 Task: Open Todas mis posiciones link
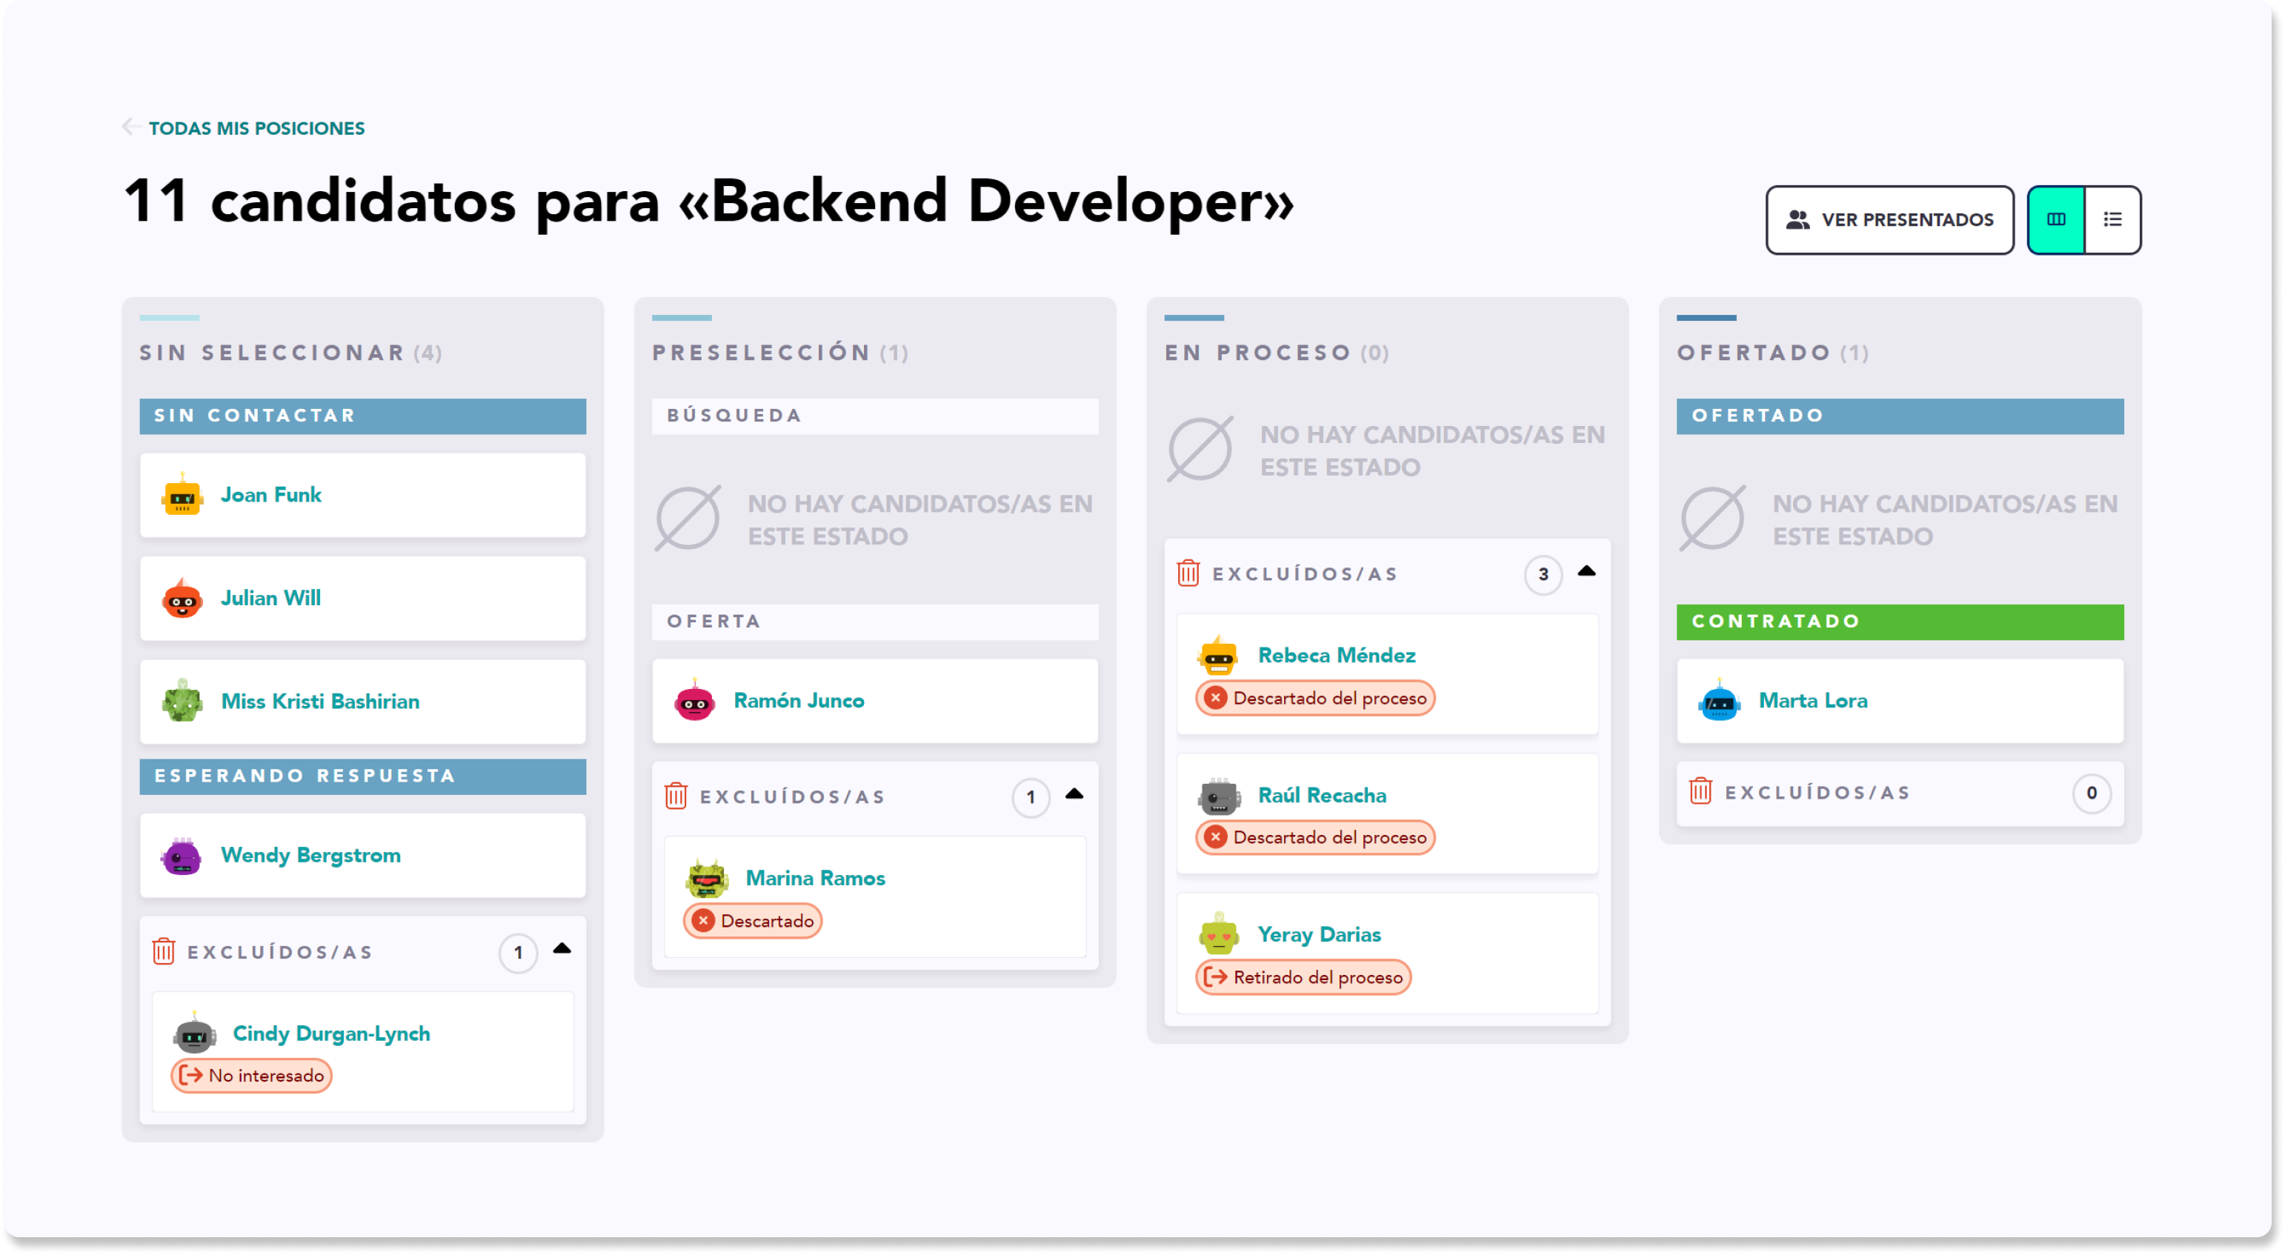pyautogui.click(x=256, y=127)
